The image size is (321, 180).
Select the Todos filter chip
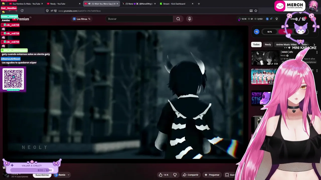pos(256,44)
